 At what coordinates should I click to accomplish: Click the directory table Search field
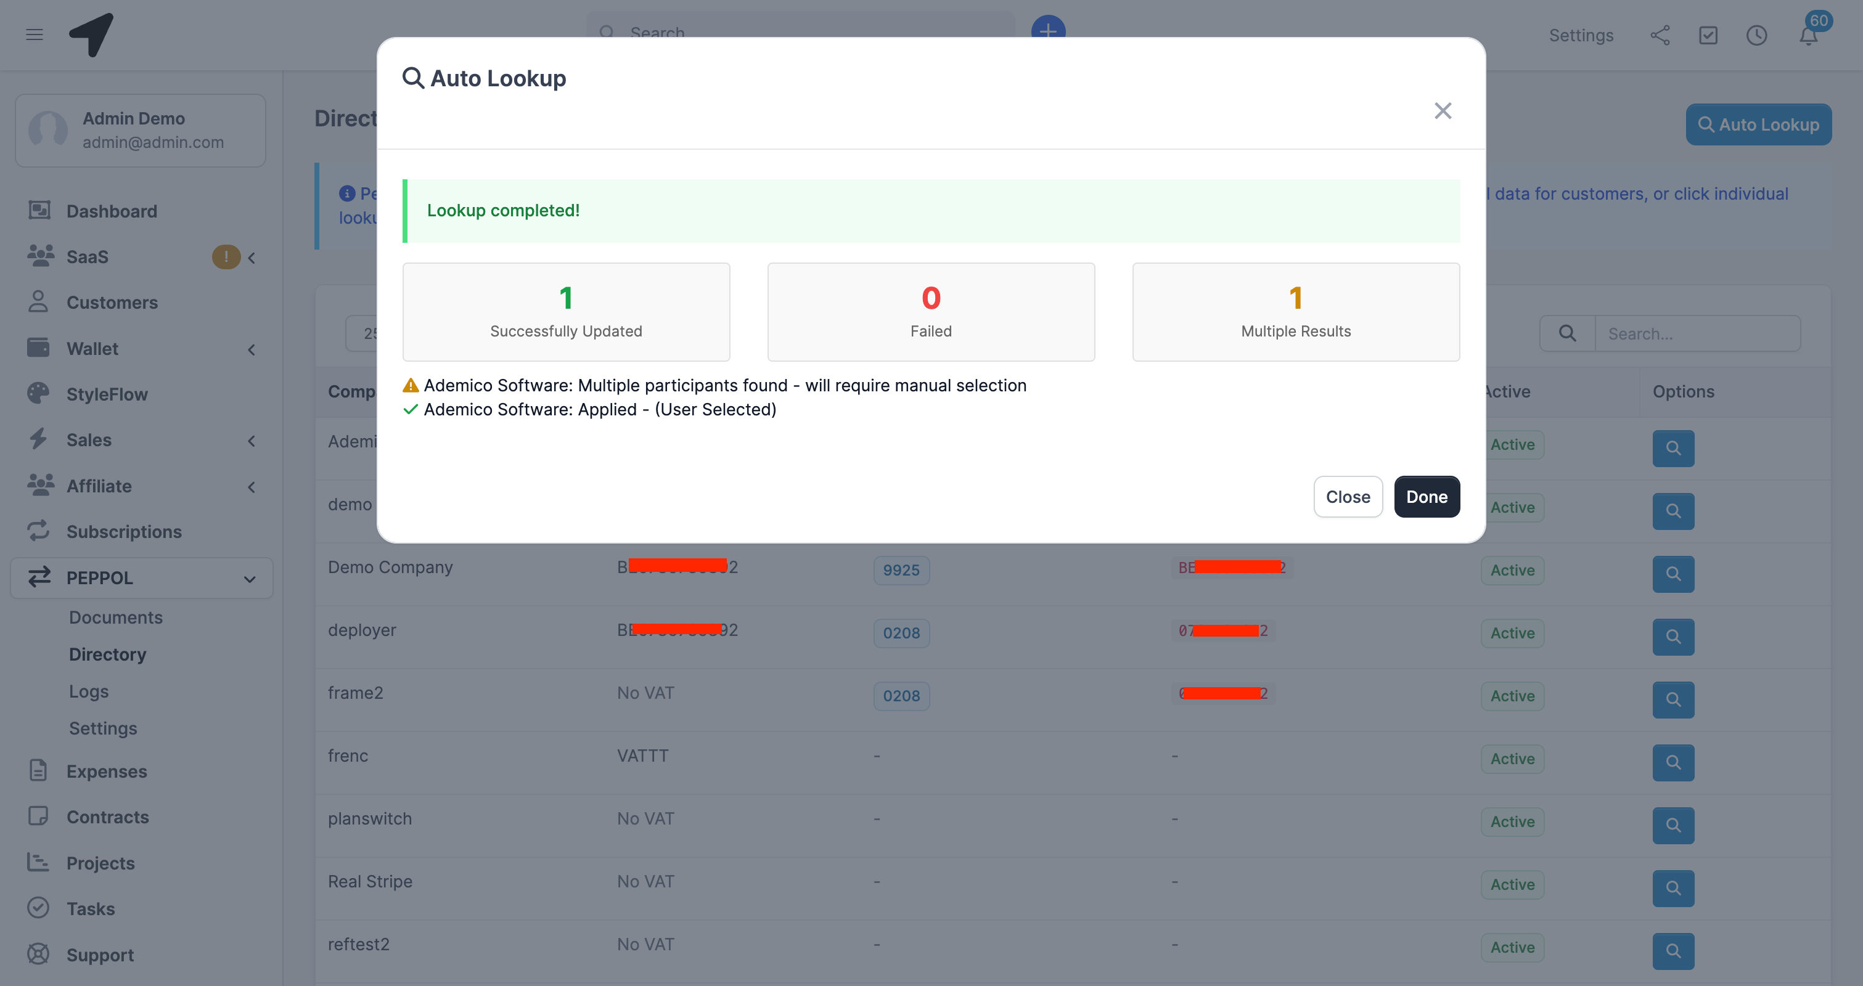1697,334
